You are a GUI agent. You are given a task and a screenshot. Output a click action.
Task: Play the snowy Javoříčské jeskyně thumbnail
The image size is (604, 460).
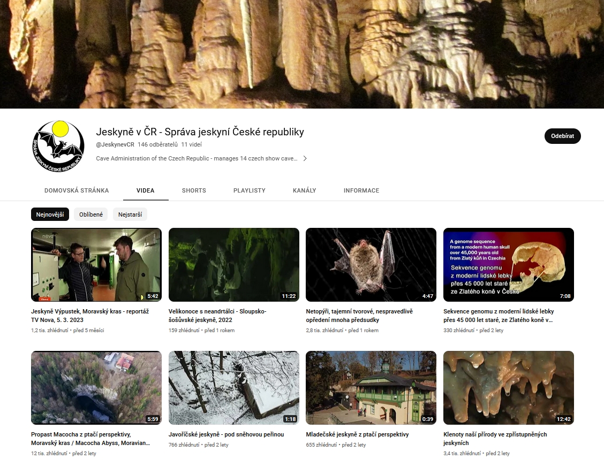click(233, 388)
